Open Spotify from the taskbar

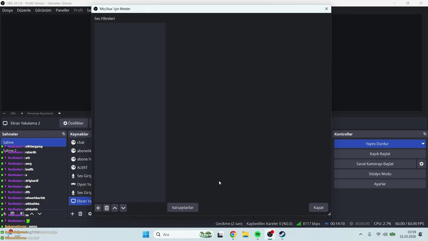(257, 234)
